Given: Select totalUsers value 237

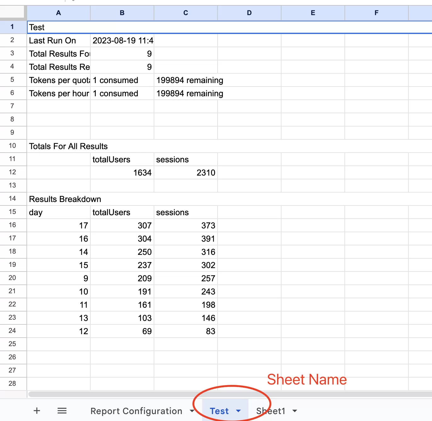Looking at the screenshot, I should (x=122, y=265).
